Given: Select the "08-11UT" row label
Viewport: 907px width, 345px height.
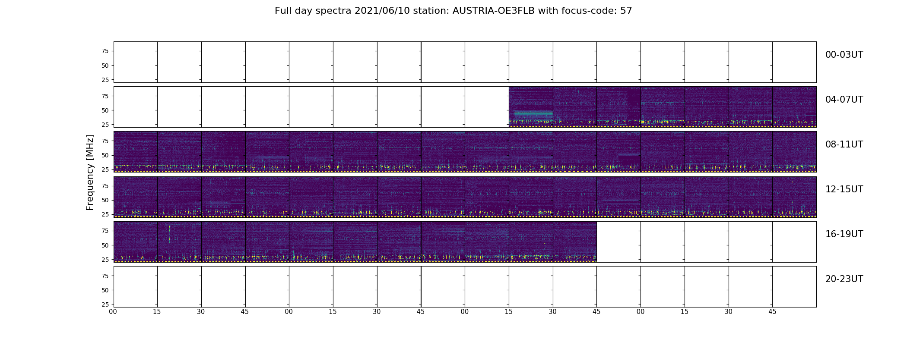Looking at the screenshot, I should tap(844, 144).
